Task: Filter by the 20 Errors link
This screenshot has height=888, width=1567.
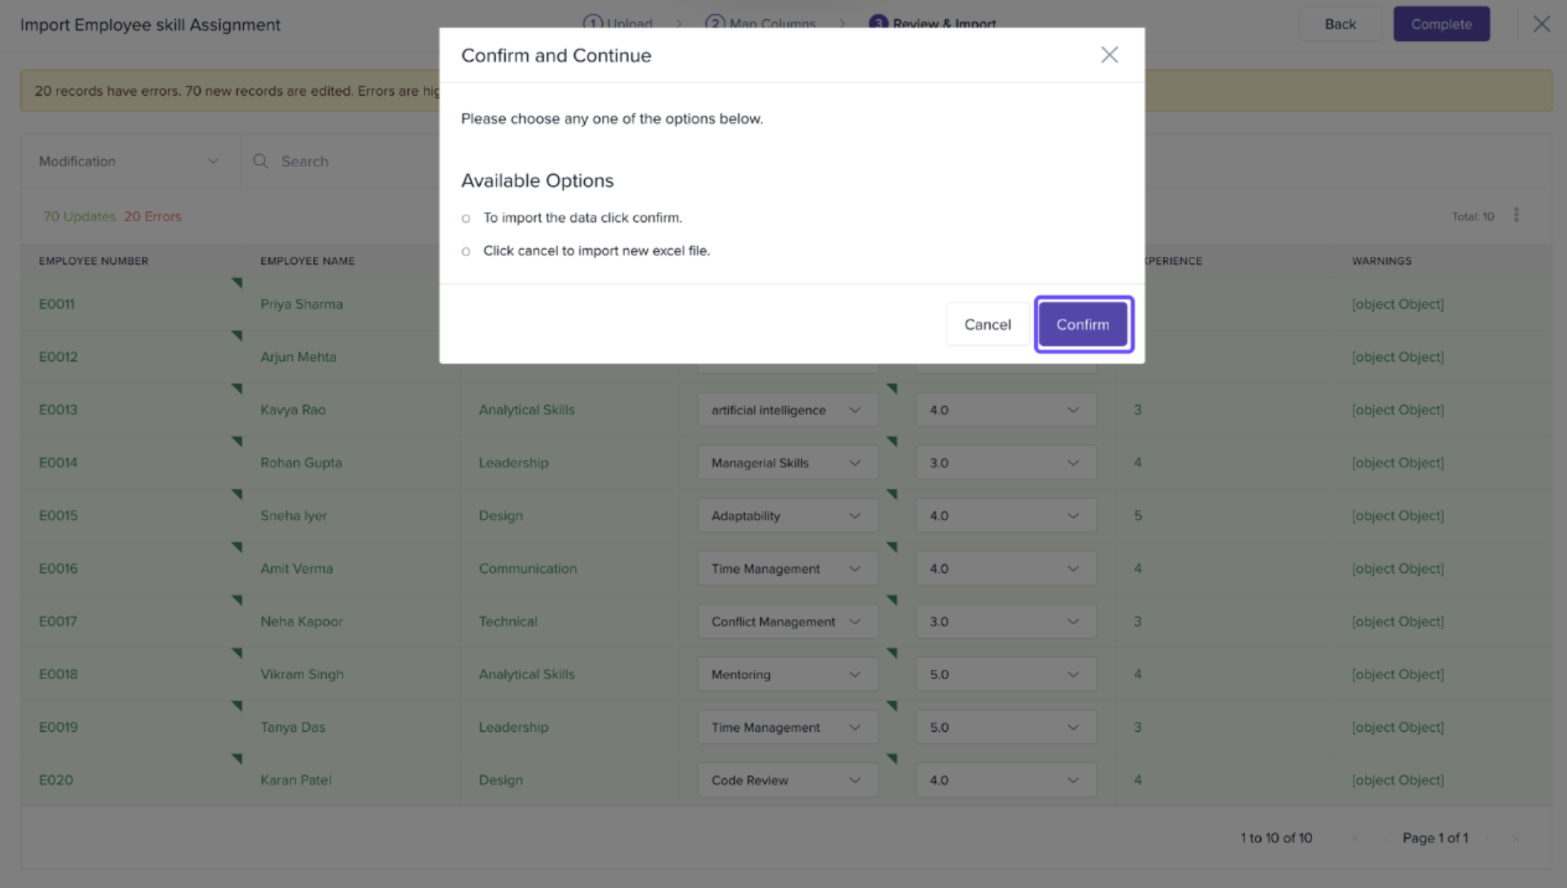Action: coord(153,216)
